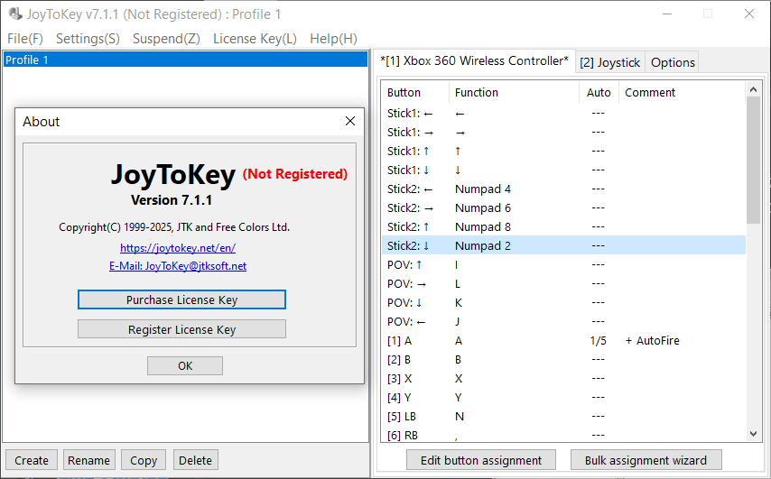The width and height of the screenshot is (771, 479).
Task: Select the Stick2: → Numpad 6 row
Action: (563, 207)
